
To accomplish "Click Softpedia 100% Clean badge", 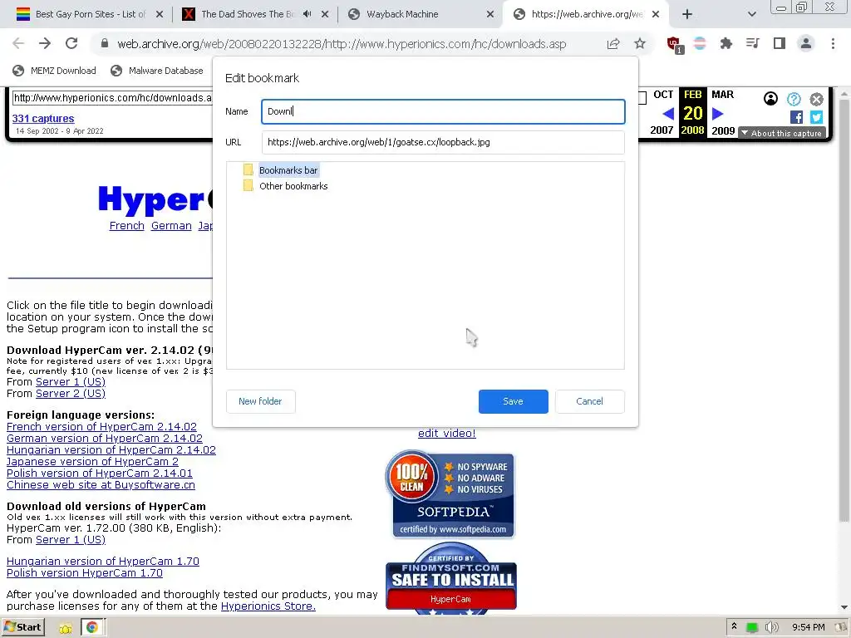I will click(450, 493).
